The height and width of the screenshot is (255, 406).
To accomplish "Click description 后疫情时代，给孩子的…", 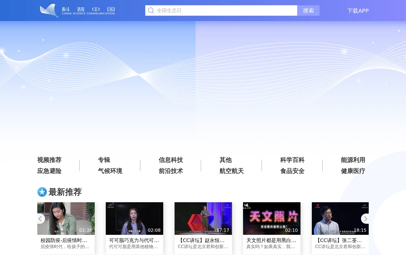I will pyautogui.click(x=65, y=247).
